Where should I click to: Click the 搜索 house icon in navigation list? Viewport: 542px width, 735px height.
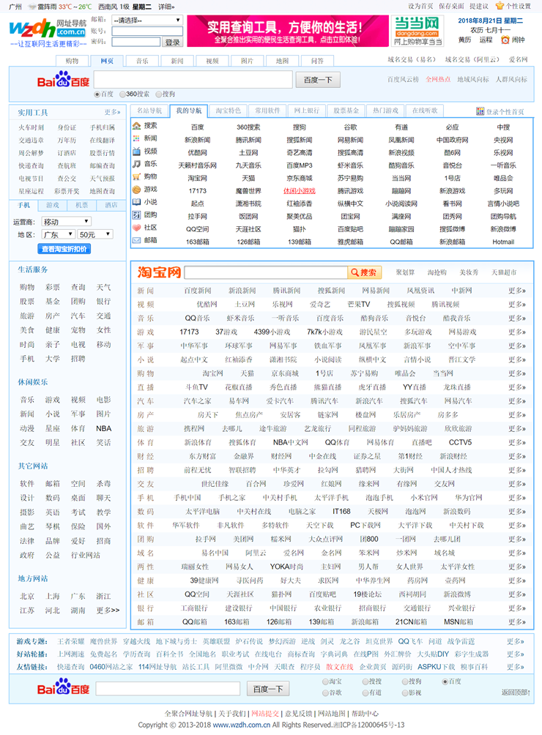click(136, 126)
